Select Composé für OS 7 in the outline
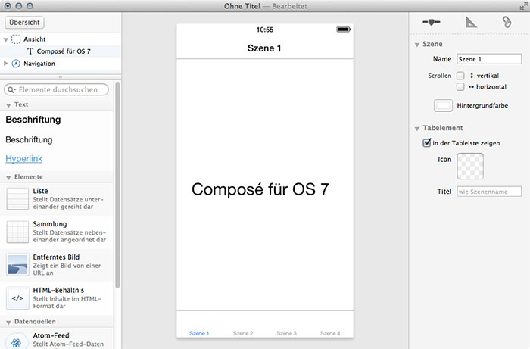The image size is (530, 349). pos(64,51)
